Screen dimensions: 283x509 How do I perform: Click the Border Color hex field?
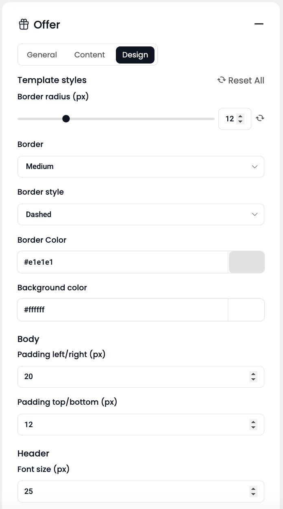pos(123,262)
